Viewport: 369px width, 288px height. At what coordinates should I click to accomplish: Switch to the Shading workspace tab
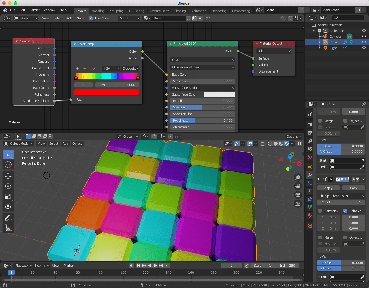[180, 11]
